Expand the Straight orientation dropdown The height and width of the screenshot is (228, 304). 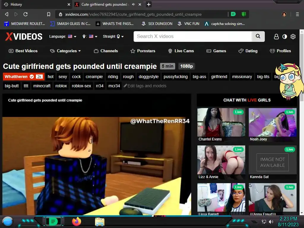coord(113,37)
